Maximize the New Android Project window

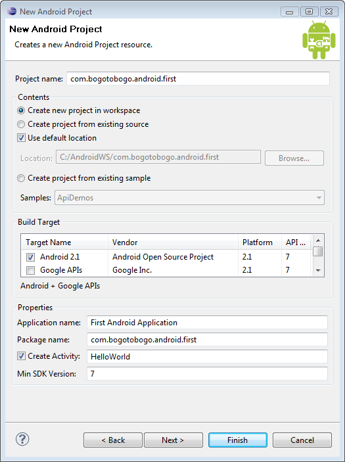309,12
